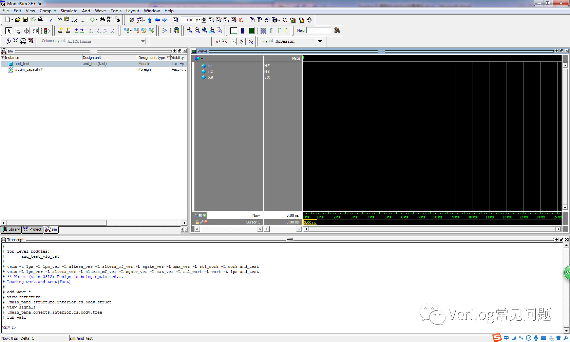The height and width of the screenshot is (342, 570).
Task: Select the #vsim_capacity# instance row
Action: point(94,69)
